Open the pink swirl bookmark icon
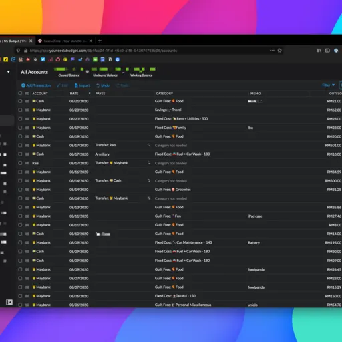This screenshot has height=342, width=342. point(58,59)
